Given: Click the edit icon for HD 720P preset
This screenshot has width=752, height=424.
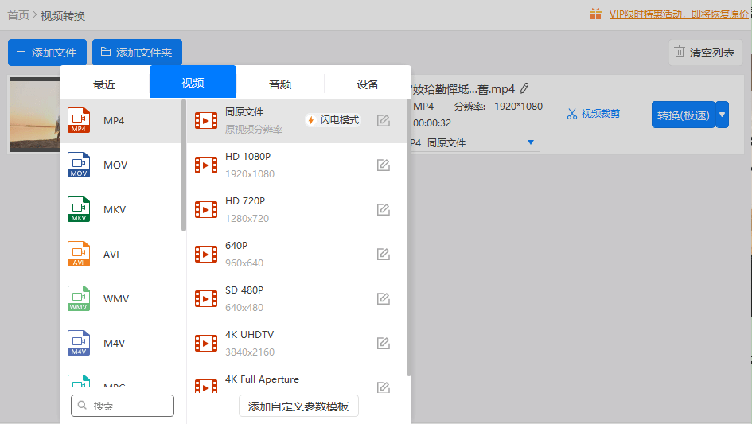Looking at the screenshot, I should (383, 210).
